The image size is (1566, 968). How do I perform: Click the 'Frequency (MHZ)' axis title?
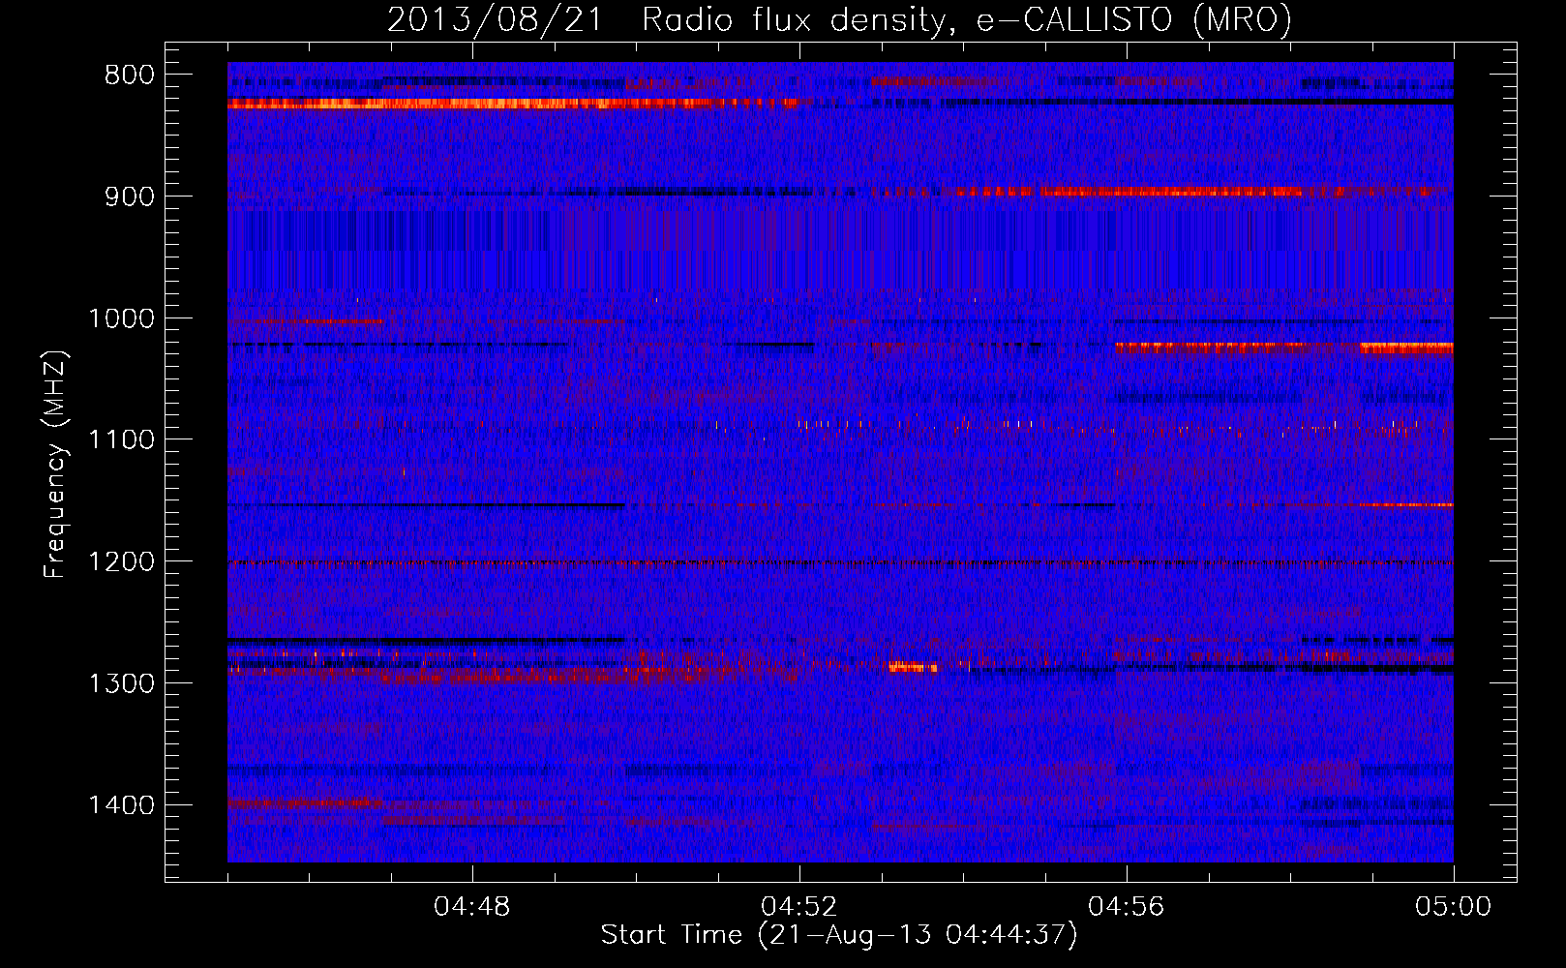[x=56, y=464]
